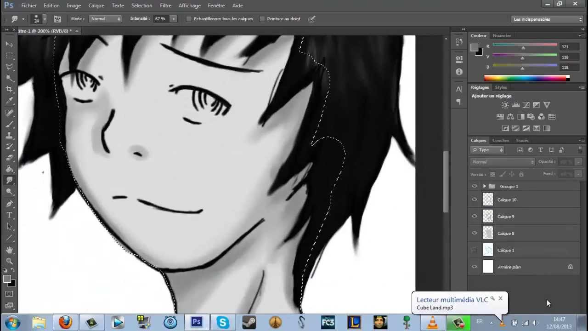Open the Fichier menu
The width and height of the screenshot is (588, 331).
(29, 6)
